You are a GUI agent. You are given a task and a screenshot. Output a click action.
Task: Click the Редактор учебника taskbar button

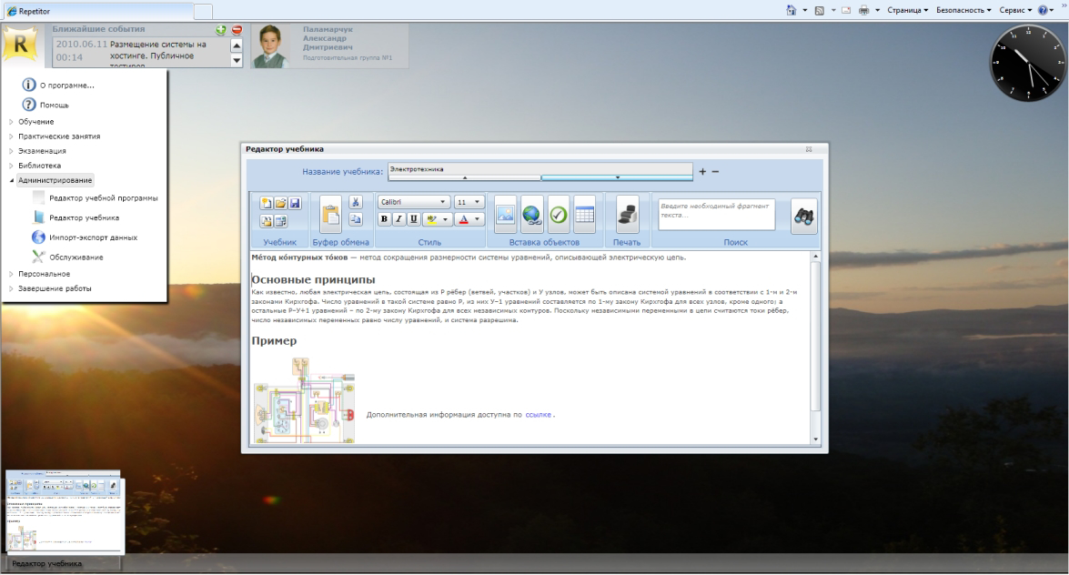tap(64, 563)
